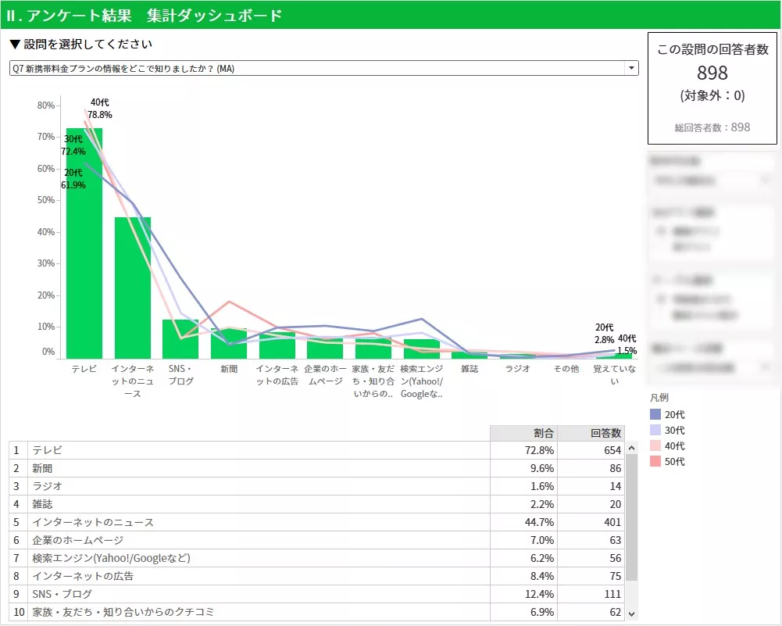The image size is (782, 626).
Task: Pick the 50代 legend color swatch
Action: tap(655, 462)
